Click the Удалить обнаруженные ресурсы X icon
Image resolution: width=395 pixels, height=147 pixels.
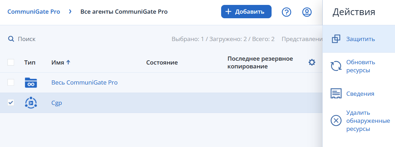coord(336,121)
